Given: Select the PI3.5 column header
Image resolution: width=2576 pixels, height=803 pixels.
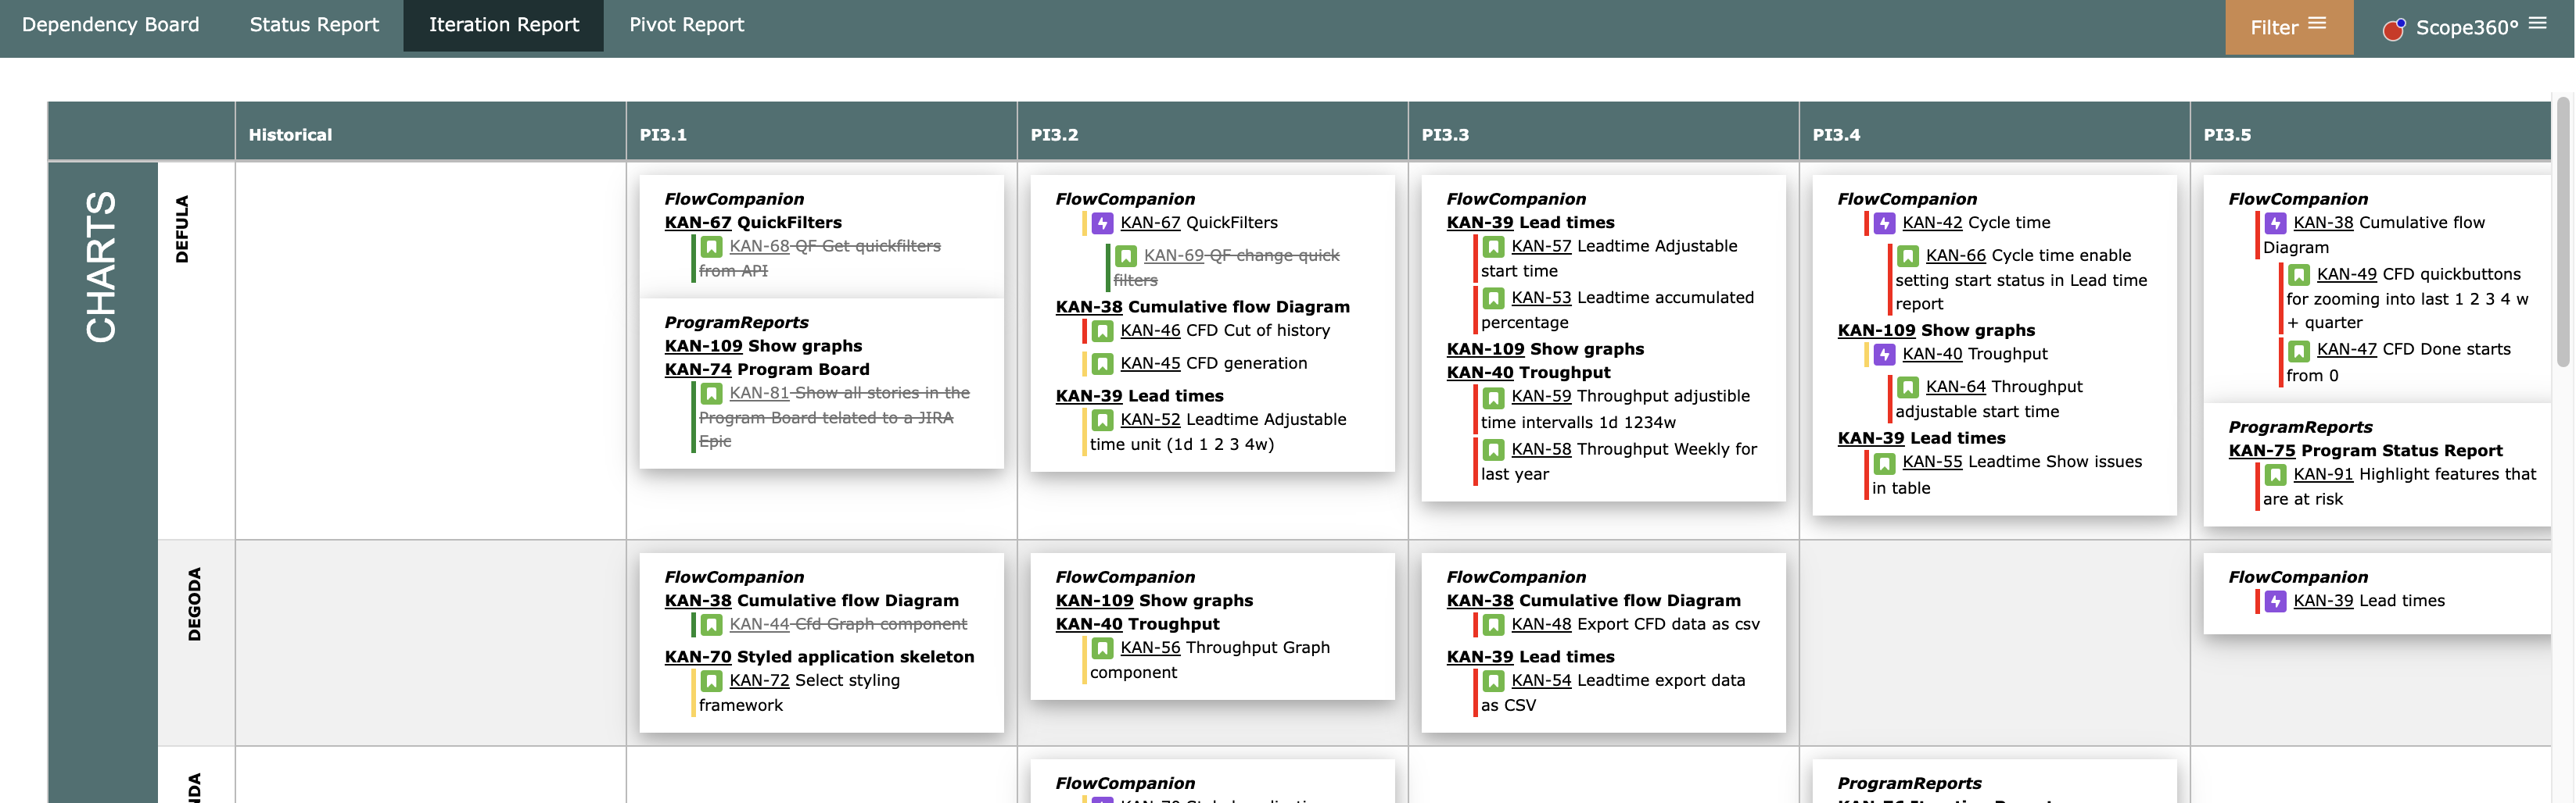Looking at the screenshot, I should click(2371, 130).
